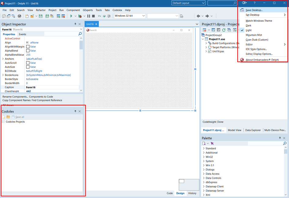Toggle the AutoSize checkbox

coord(28,67)
